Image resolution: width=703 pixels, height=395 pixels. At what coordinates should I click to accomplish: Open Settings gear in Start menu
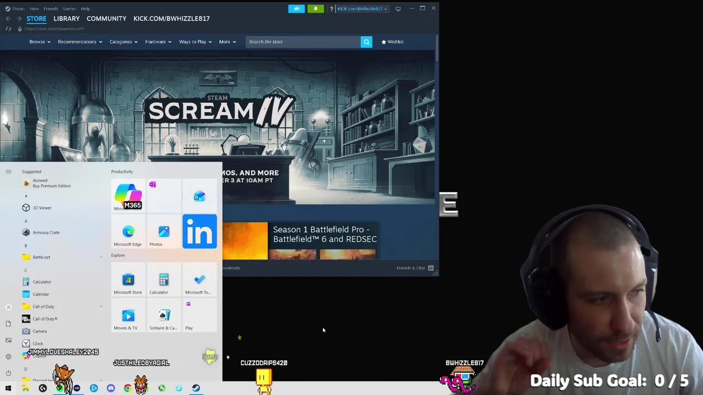pos(8,357)
